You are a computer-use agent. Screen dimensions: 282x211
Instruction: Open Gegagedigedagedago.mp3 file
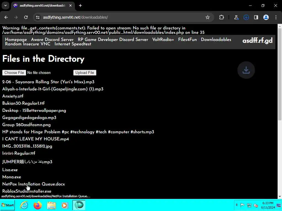click(29, 118)
